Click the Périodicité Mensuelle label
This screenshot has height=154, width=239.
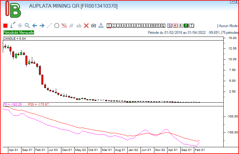coord(19,33)
